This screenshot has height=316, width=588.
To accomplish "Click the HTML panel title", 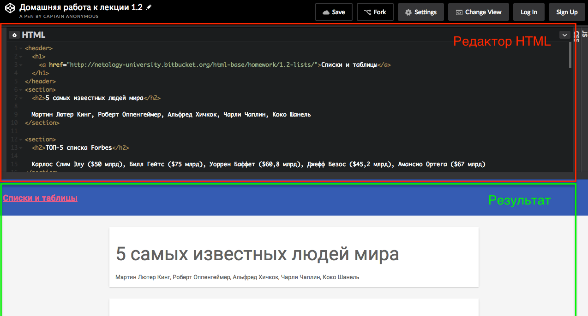I will point(34,35).
